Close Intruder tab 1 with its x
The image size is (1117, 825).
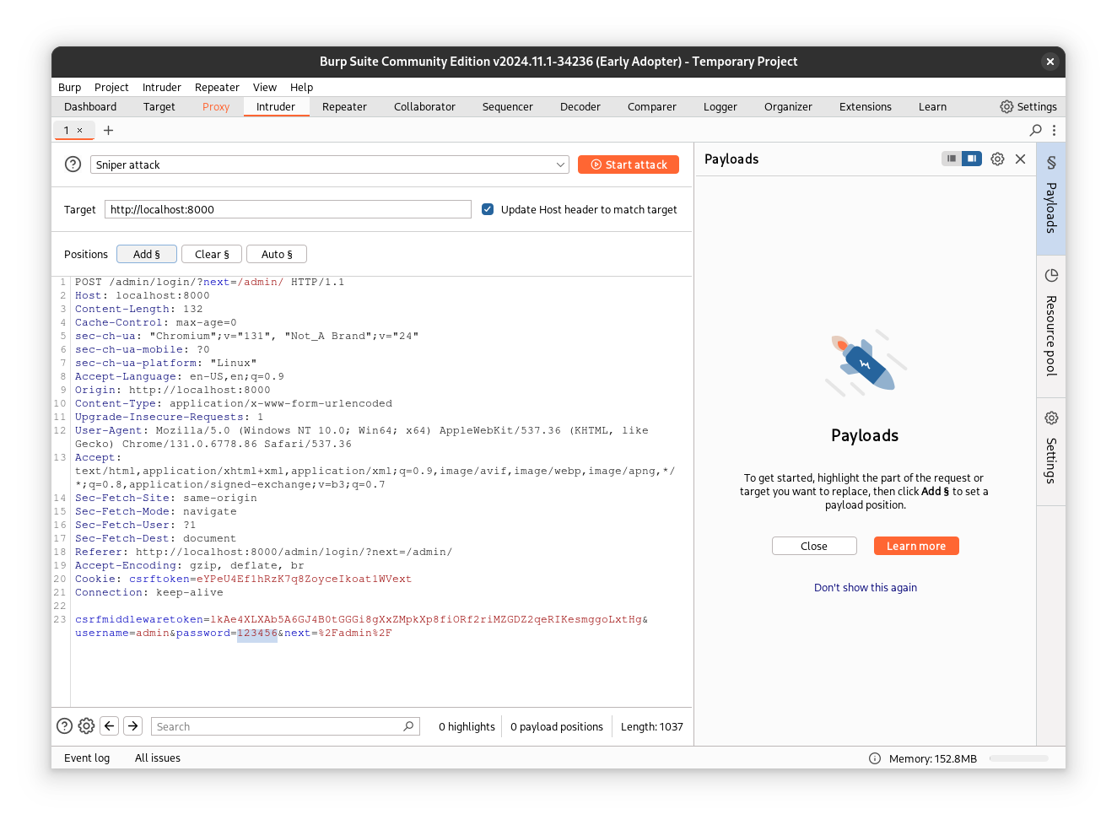click(x=80, y=130)
